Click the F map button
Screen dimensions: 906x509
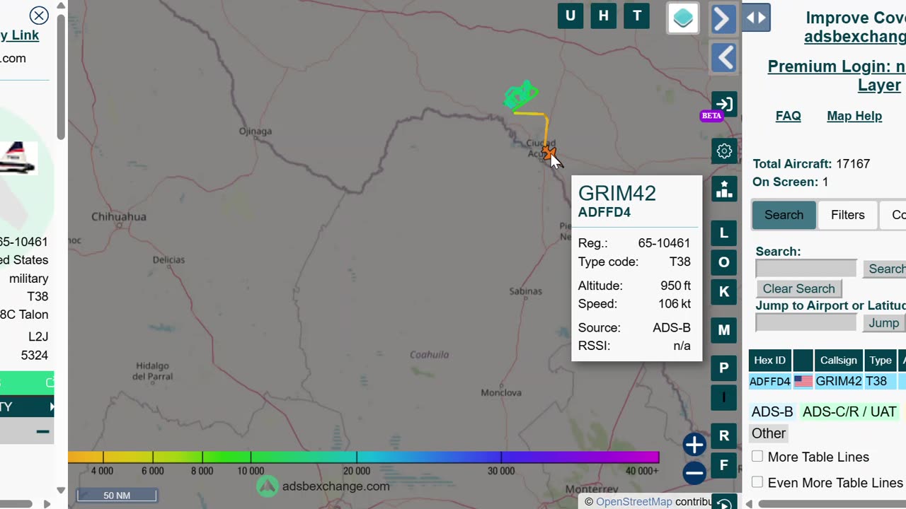pos(723,465)
